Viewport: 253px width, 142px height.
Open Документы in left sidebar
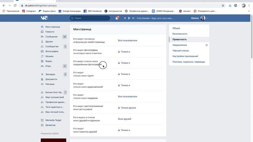pyautogui.click(x=51, y=79)
